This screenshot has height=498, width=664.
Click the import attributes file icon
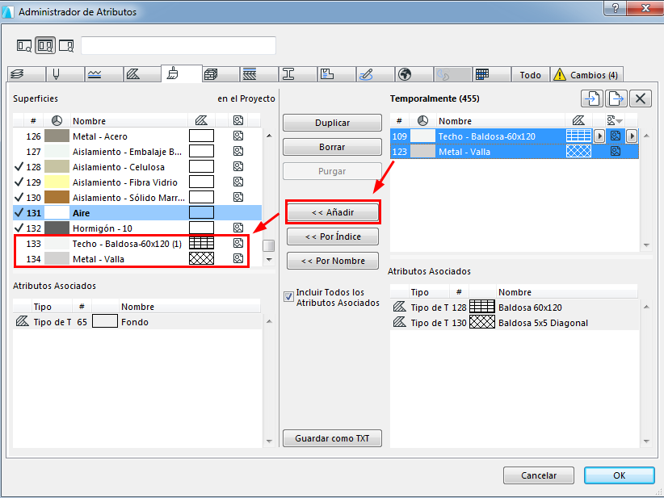point(592,98)
